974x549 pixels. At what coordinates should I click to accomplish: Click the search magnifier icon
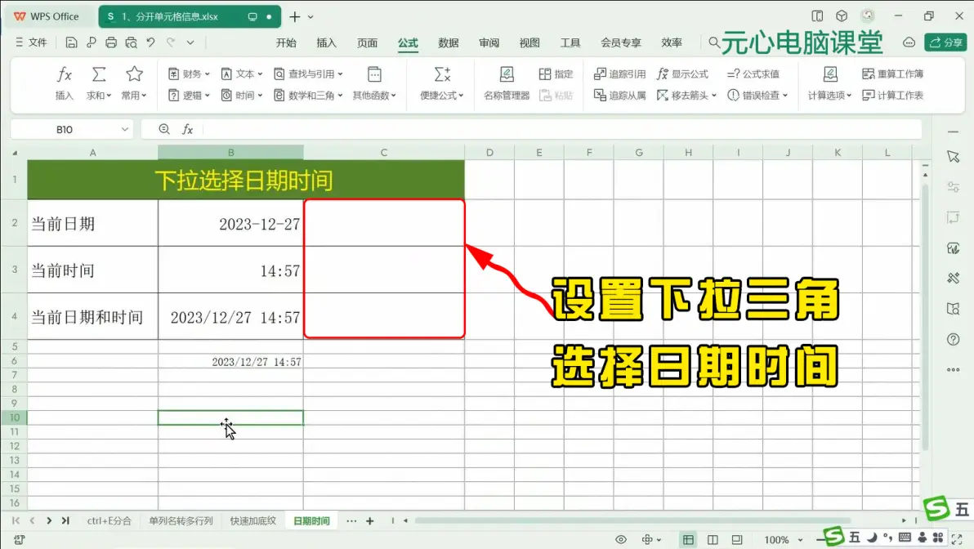click(713, 42)
